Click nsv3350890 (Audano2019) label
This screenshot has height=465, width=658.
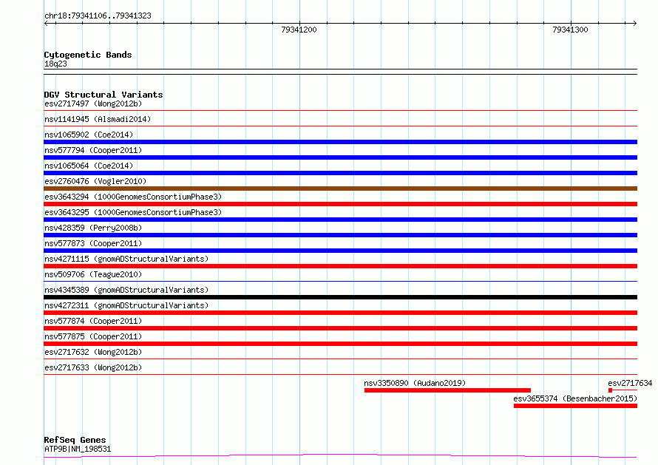415,383
